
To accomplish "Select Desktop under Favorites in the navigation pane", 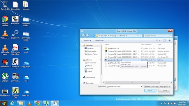I will [90, 48].
